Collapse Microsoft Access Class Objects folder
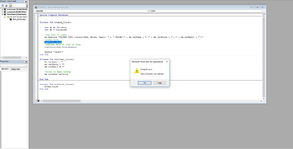The width and height of the screenshot is (293, 149). coord(5,17)
